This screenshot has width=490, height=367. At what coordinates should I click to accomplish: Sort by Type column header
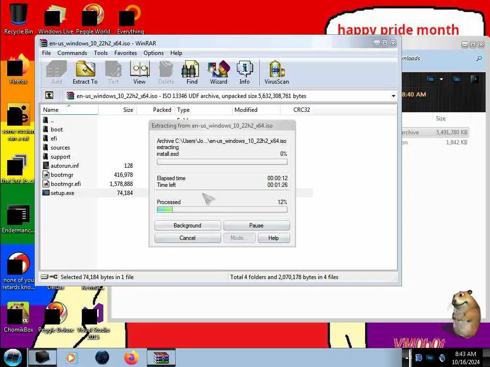(203, 110)
